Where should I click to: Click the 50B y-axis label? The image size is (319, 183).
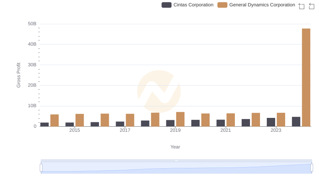[x=32, y=24]
